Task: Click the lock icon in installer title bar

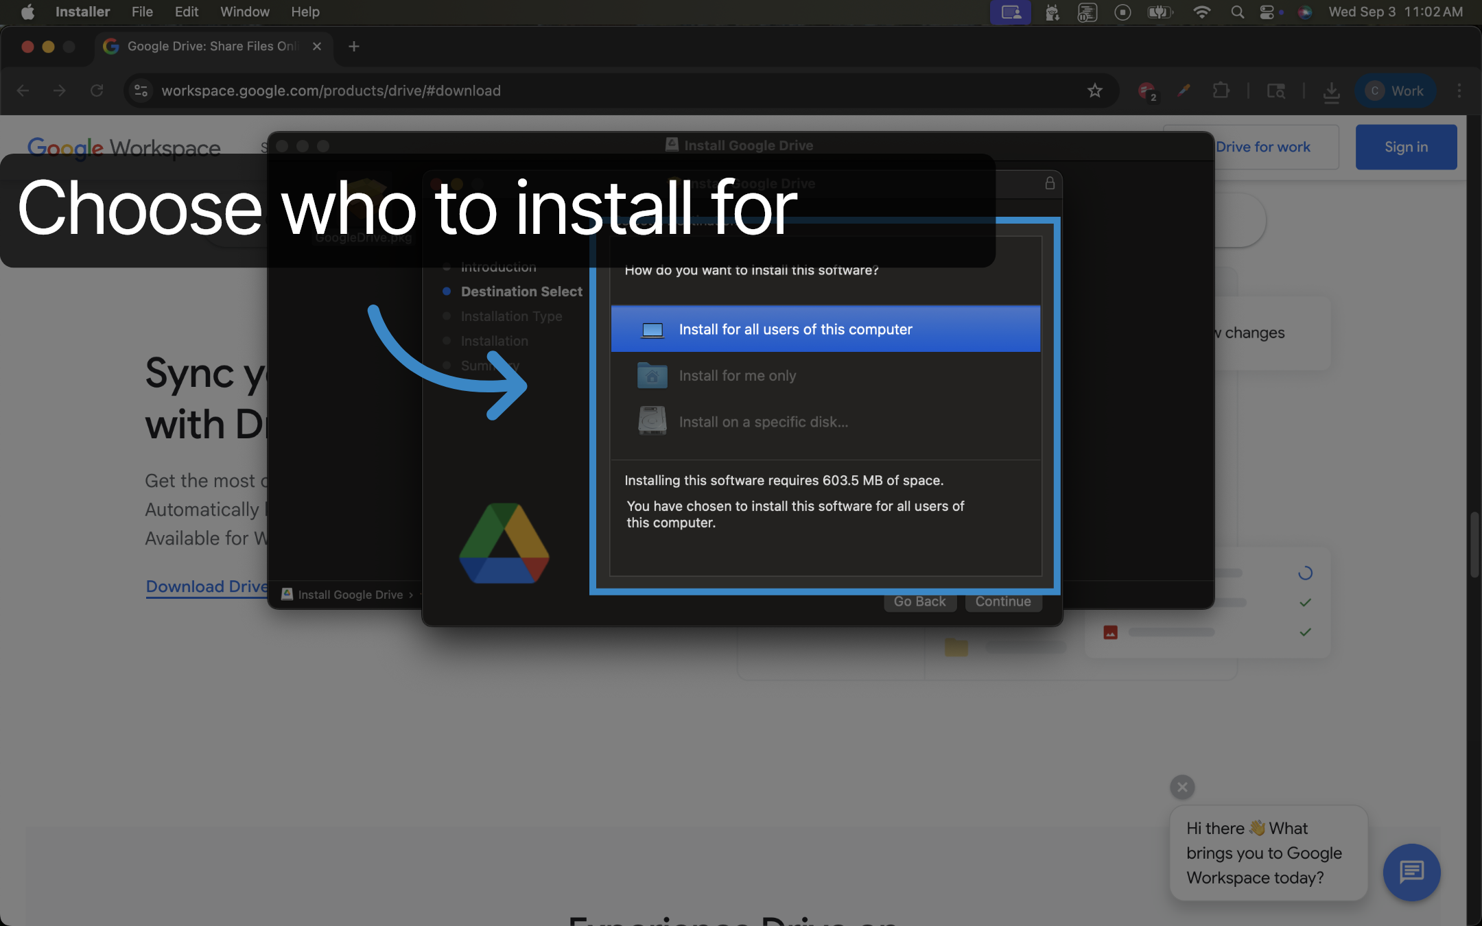Action: pos(1050,183)
